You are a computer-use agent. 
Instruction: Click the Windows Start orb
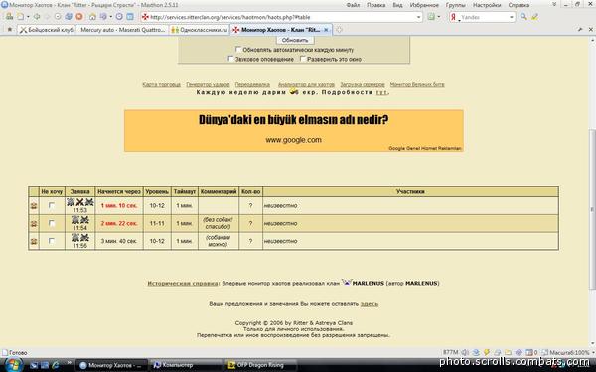pos(13,365)
